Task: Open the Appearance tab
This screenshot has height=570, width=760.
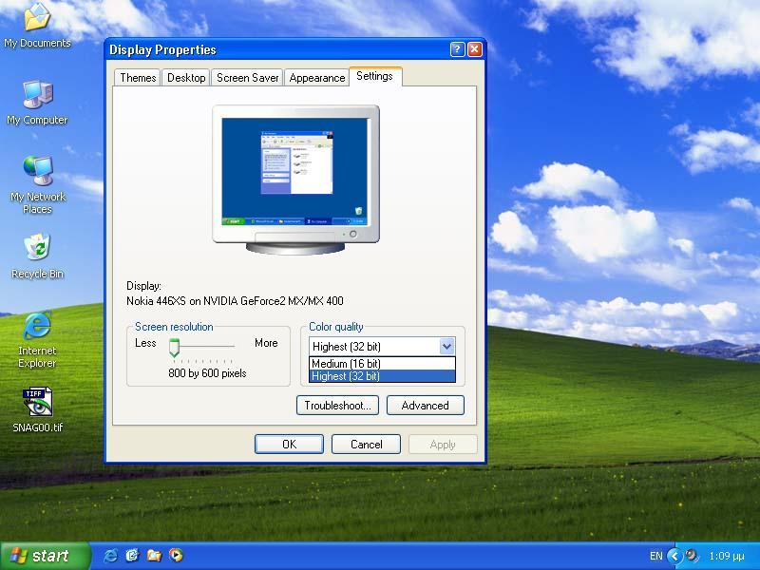Action: pos(317,78)
